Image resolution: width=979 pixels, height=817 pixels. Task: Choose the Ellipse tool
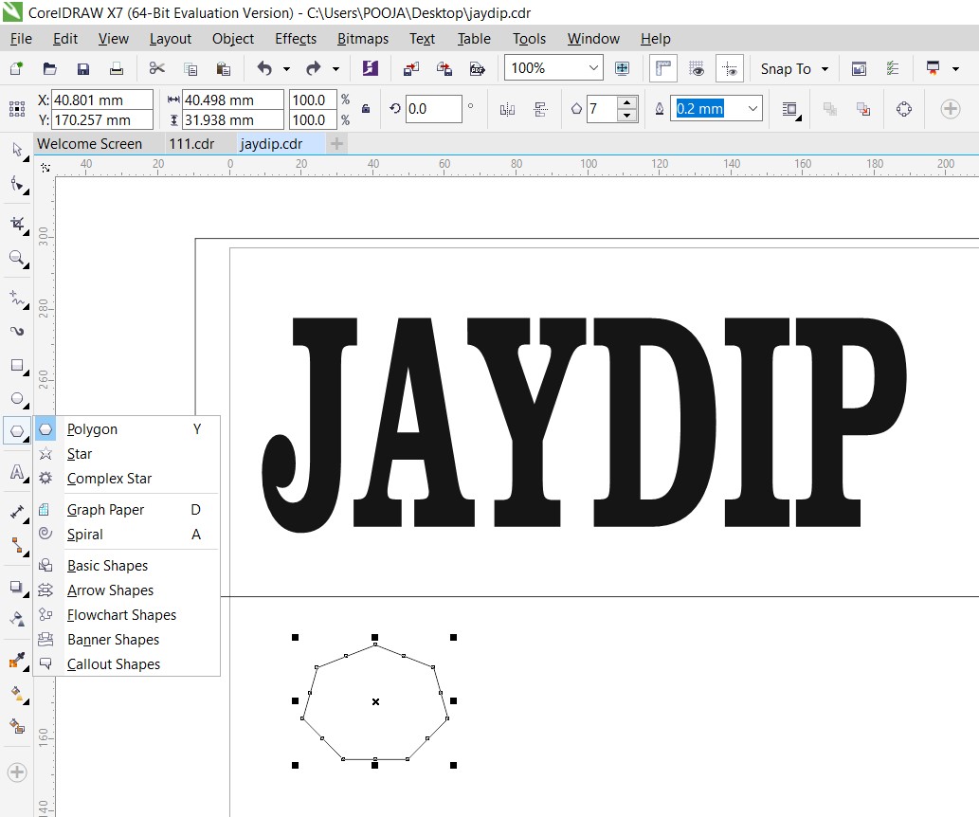point(16,398)
